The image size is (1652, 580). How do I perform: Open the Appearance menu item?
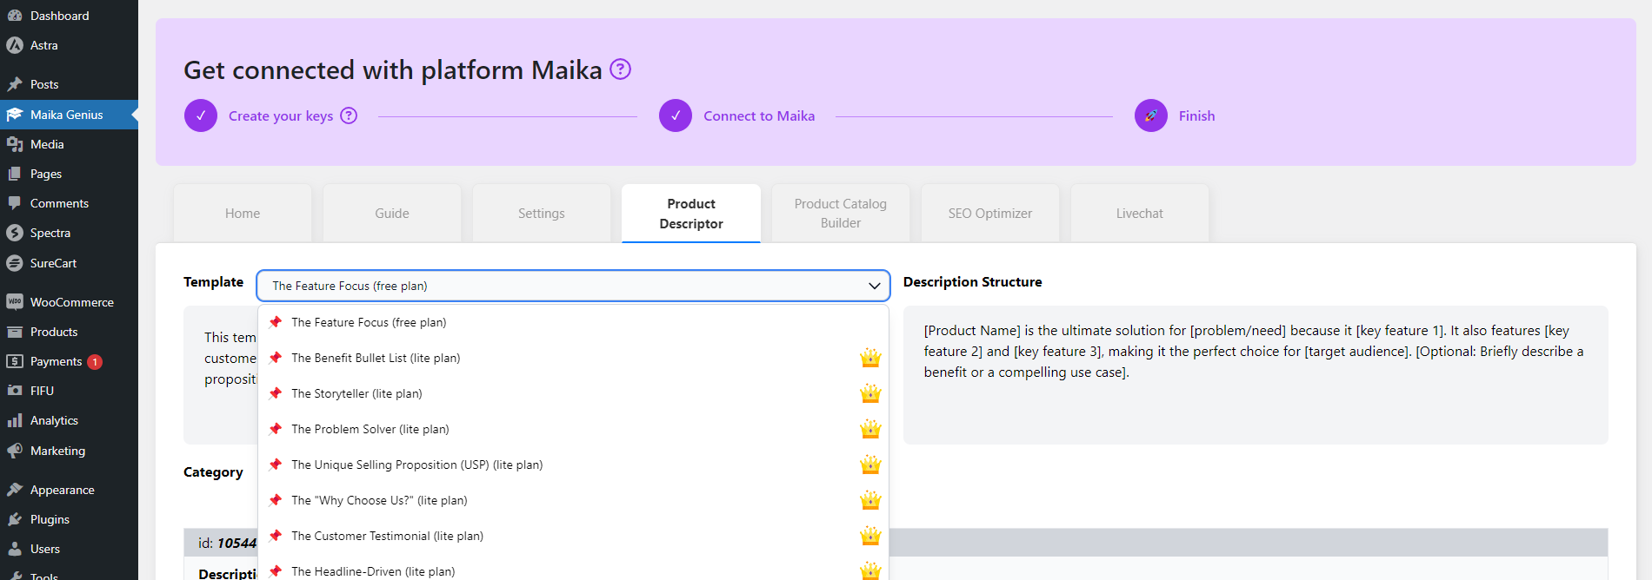click(69, 490)
